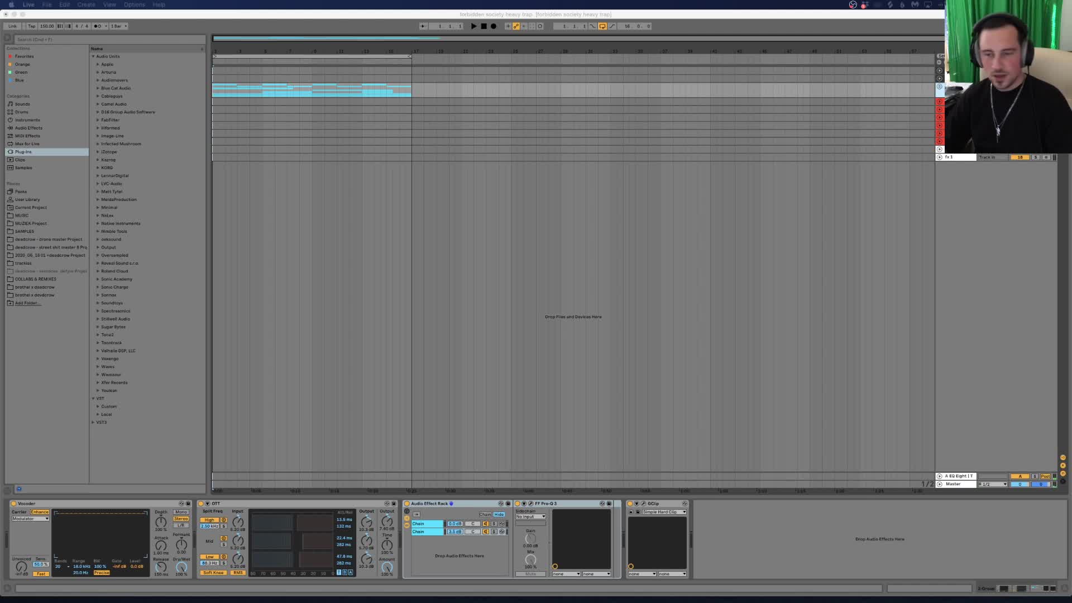Click the Tap tempo button

coord(31,26)
